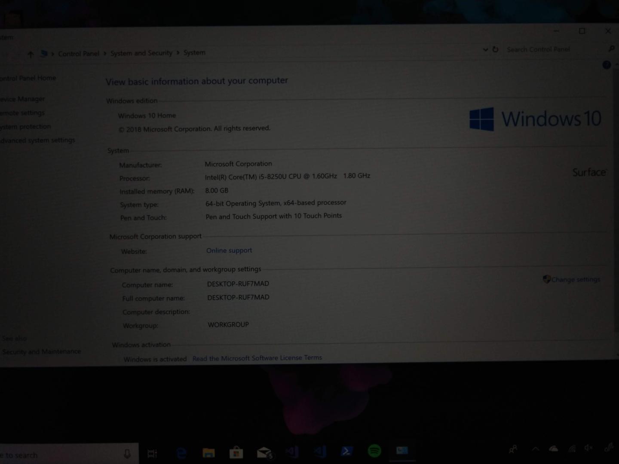Expand chevron after System and Security breadcrumb
619x464 pixels.
tap(178, 52)
